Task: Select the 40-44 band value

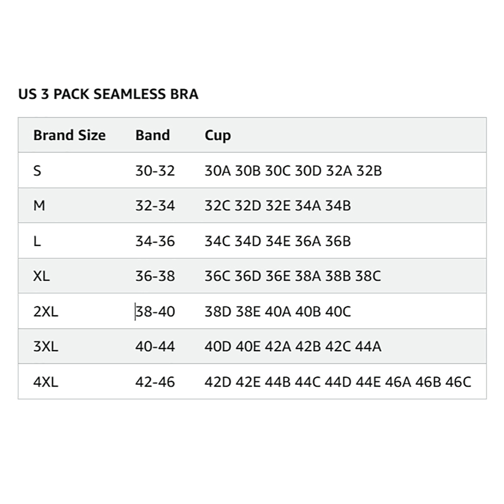Action: pos(155,347)
